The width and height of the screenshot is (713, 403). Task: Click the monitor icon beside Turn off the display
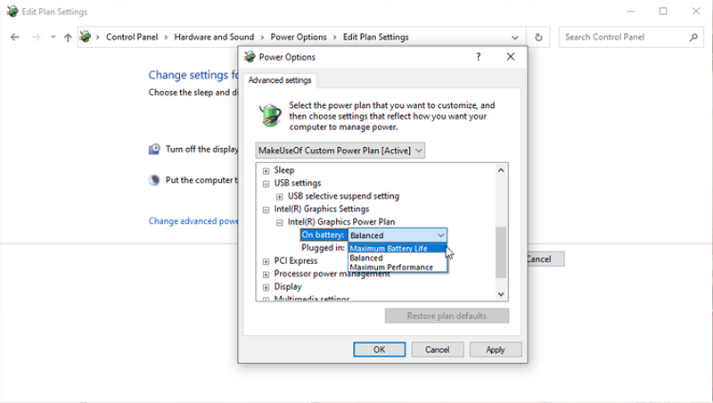point(154,149)
